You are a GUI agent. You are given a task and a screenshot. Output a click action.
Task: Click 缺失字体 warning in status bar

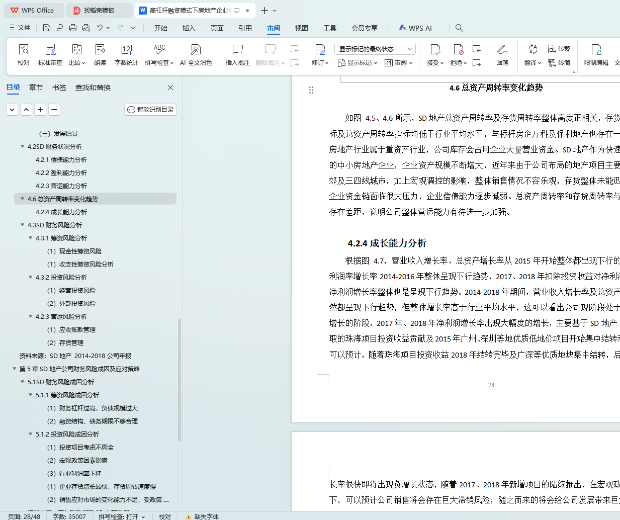click(202, 516)
